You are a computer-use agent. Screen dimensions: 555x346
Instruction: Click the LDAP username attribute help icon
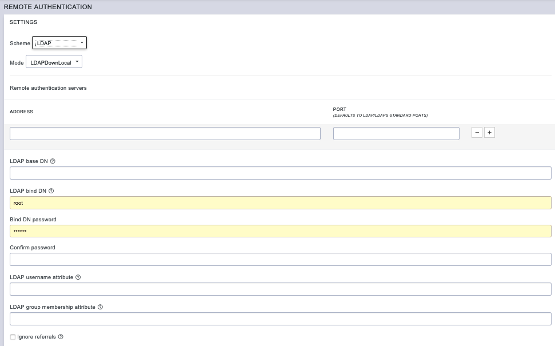click(77, 277)
